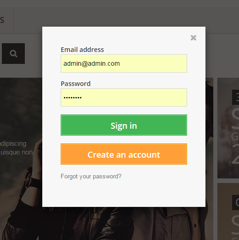Click the orange Create an account button

click(124, 154)
